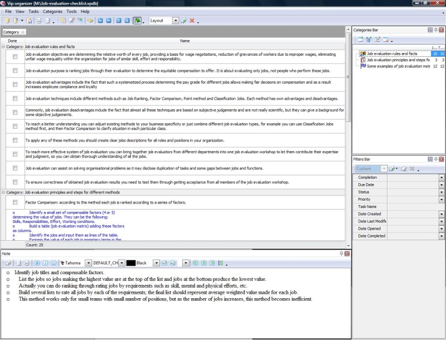Mark 'Job evaluation techniques' task as done

click(15, 99)
